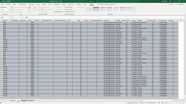The image size is (186, 104).
Task: Collapse the ribbon with the arrow
Action: [185, 14]
